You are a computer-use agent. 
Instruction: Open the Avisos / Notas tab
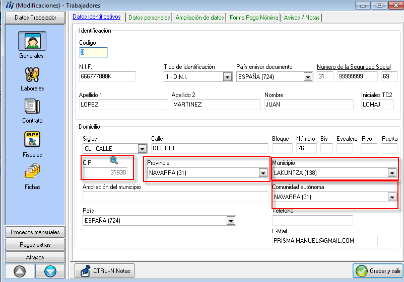coord(301,18)
